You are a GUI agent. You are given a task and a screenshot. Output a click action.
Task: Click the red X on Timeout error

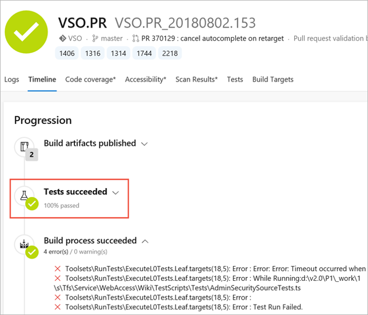tap(58, 269)
